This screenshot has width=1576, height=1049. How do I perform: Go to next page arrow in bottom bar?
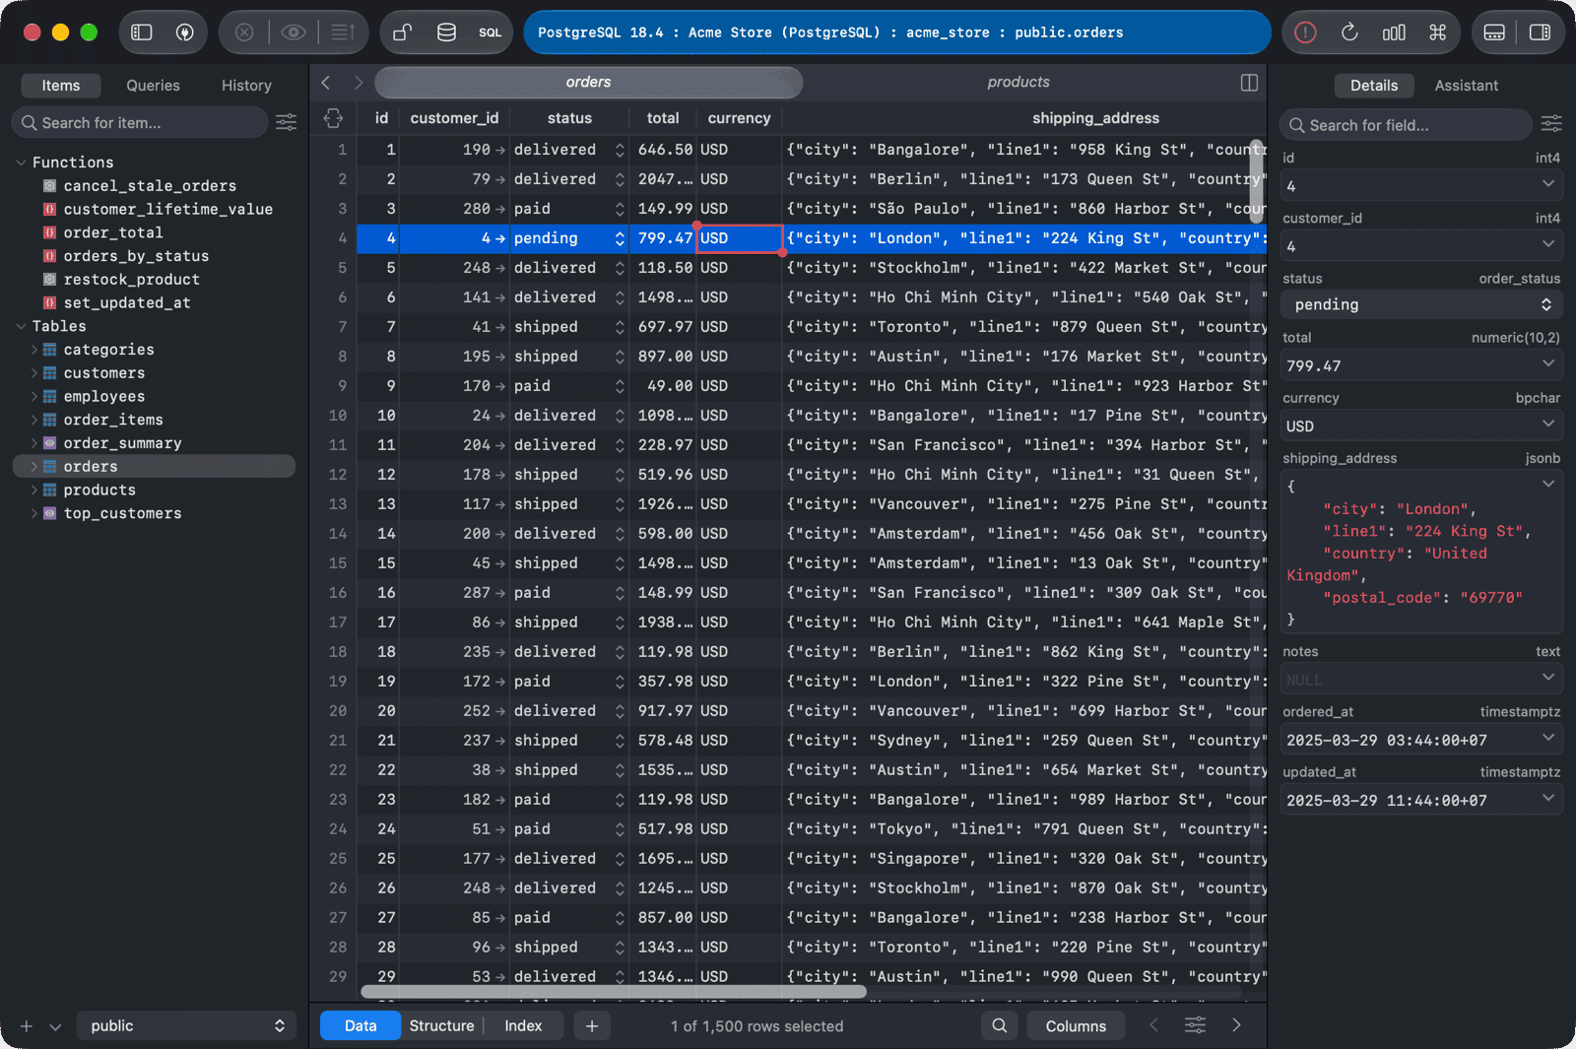tap(1236, 1025)
